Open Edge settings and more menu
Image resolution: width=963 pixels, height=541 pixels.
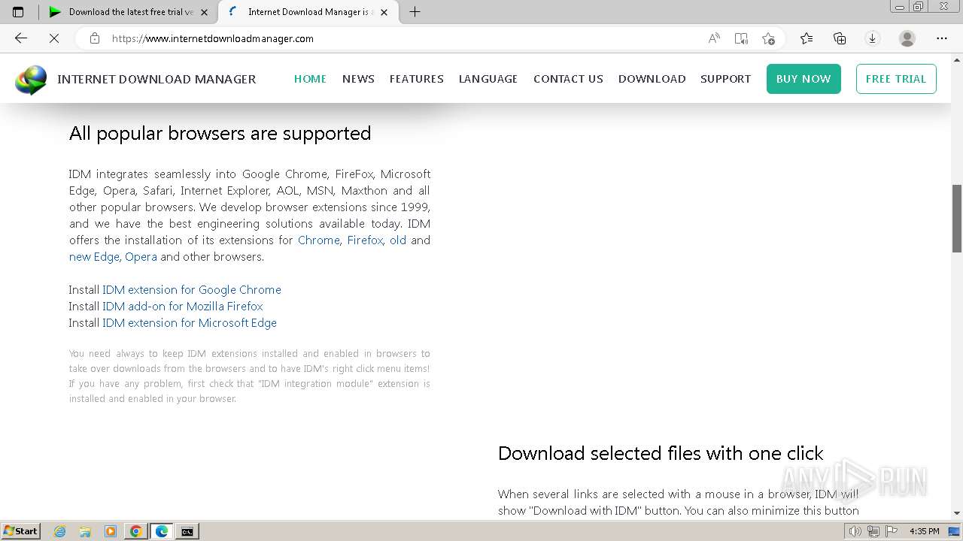[x=942, y=38]
